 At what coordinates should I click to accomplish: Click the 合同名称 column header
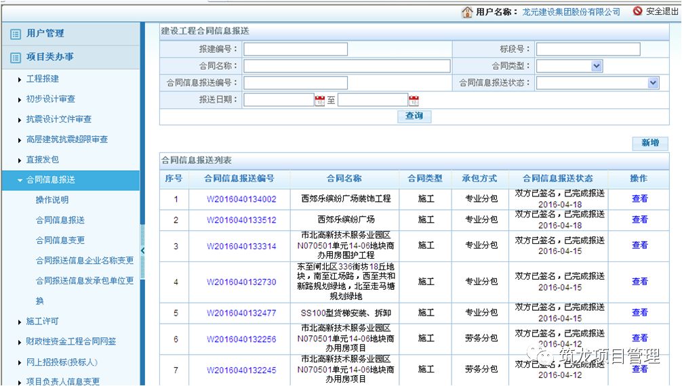344,179
